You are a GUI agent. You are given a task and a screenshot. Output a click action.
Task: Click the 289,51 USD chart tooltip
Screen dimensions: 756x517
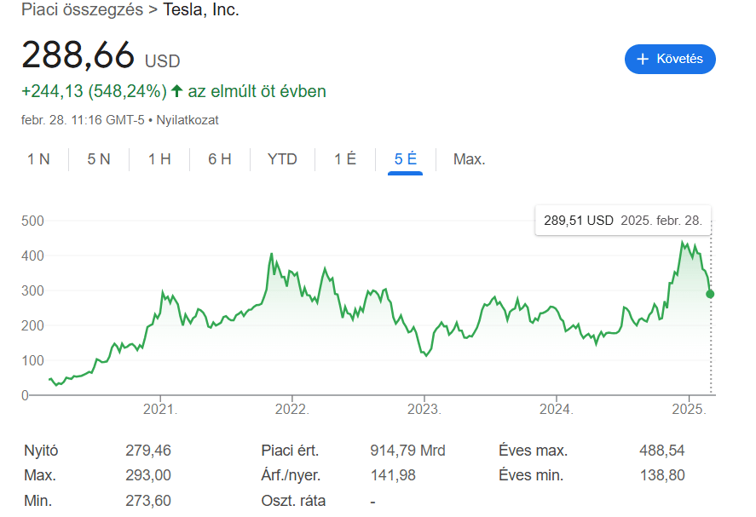coord(622,221)
